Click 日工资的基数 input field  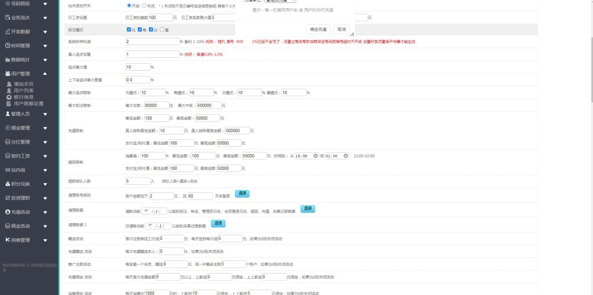(x=161, y=17)
